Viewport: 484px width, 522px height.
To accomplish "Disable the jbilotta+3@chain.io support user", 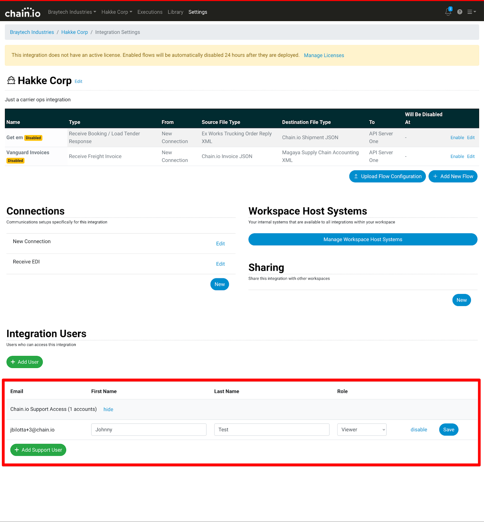I will click(419, 430).
